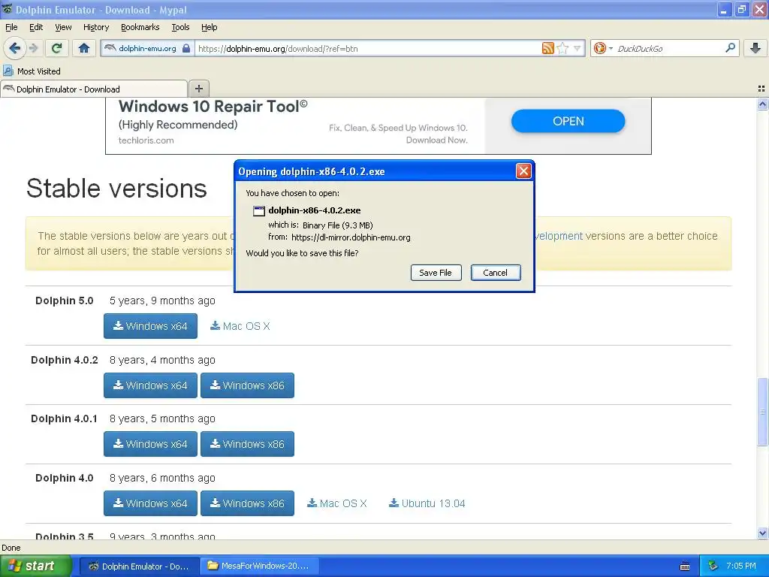
Task: Click the development versions link in the notice
Action: tap(559, 236)
